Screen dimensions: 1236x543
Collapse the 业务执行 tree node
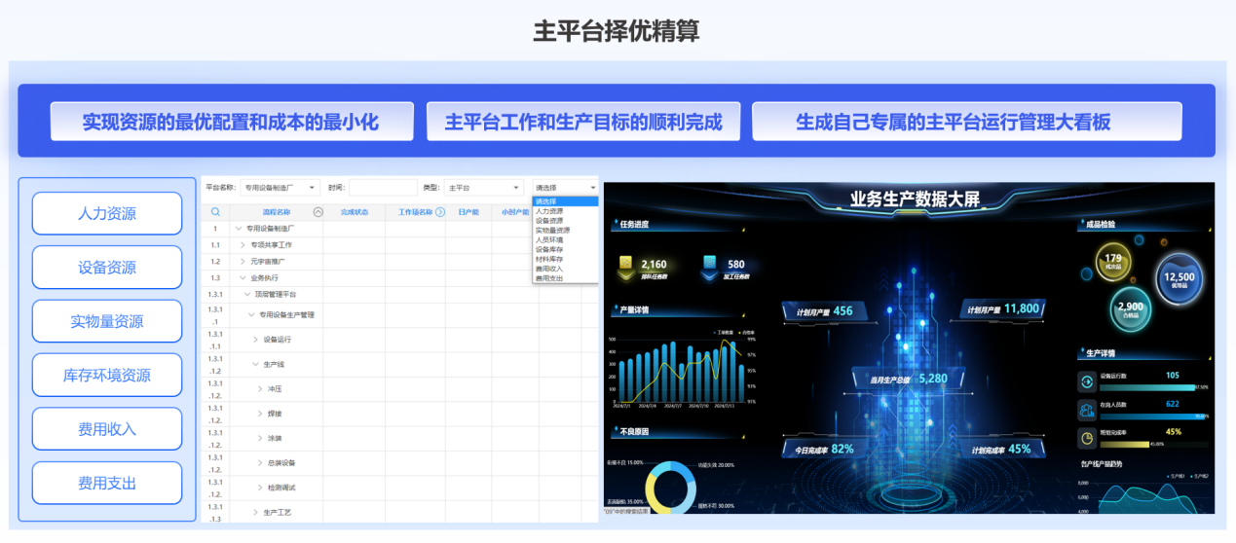(x=241, y=277)
